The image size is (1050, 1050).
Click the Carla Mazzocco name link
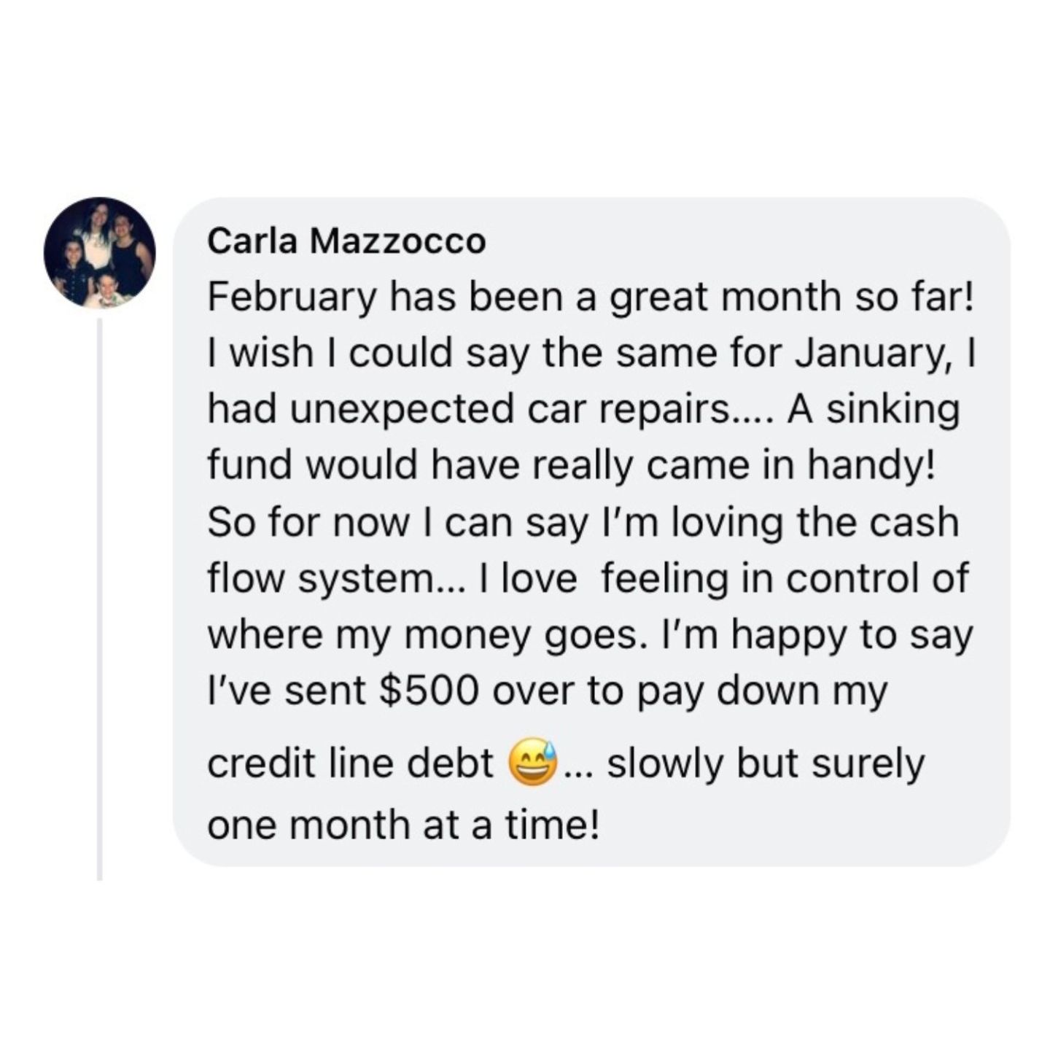[x=346, y=241]
